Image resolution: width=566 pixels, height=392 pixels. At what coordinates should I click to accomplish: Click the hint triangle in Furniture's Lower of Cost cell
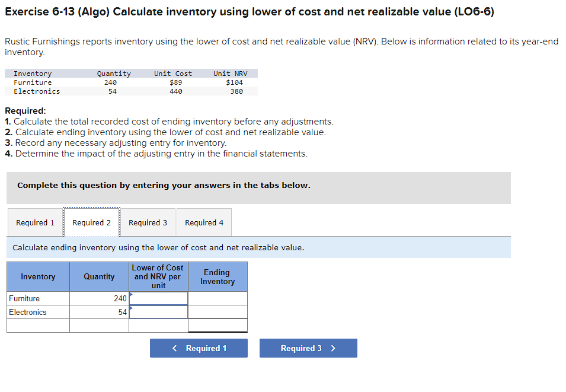click(x=132, y=294)
